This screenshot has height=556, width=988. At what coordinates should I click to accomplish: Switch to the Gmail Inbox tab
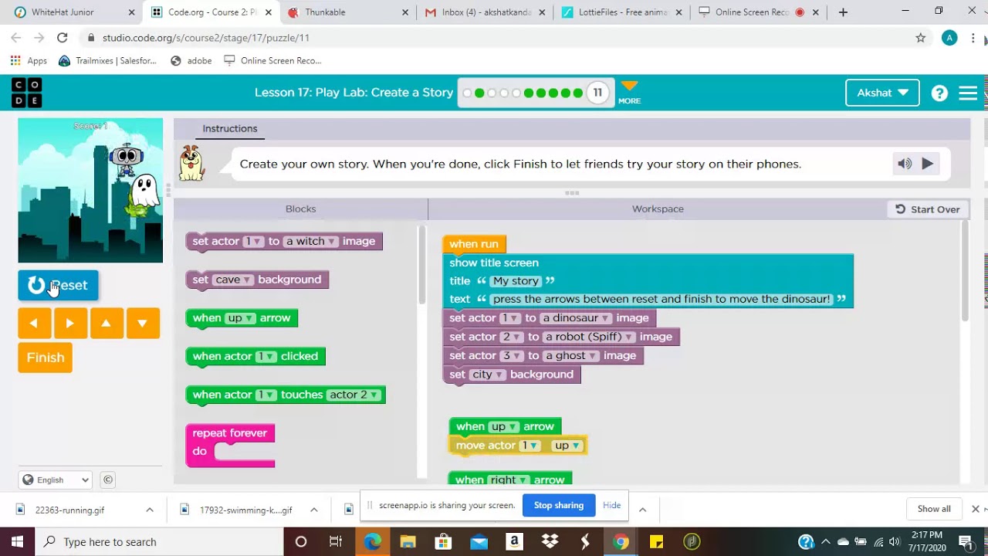tap(484, 12)
